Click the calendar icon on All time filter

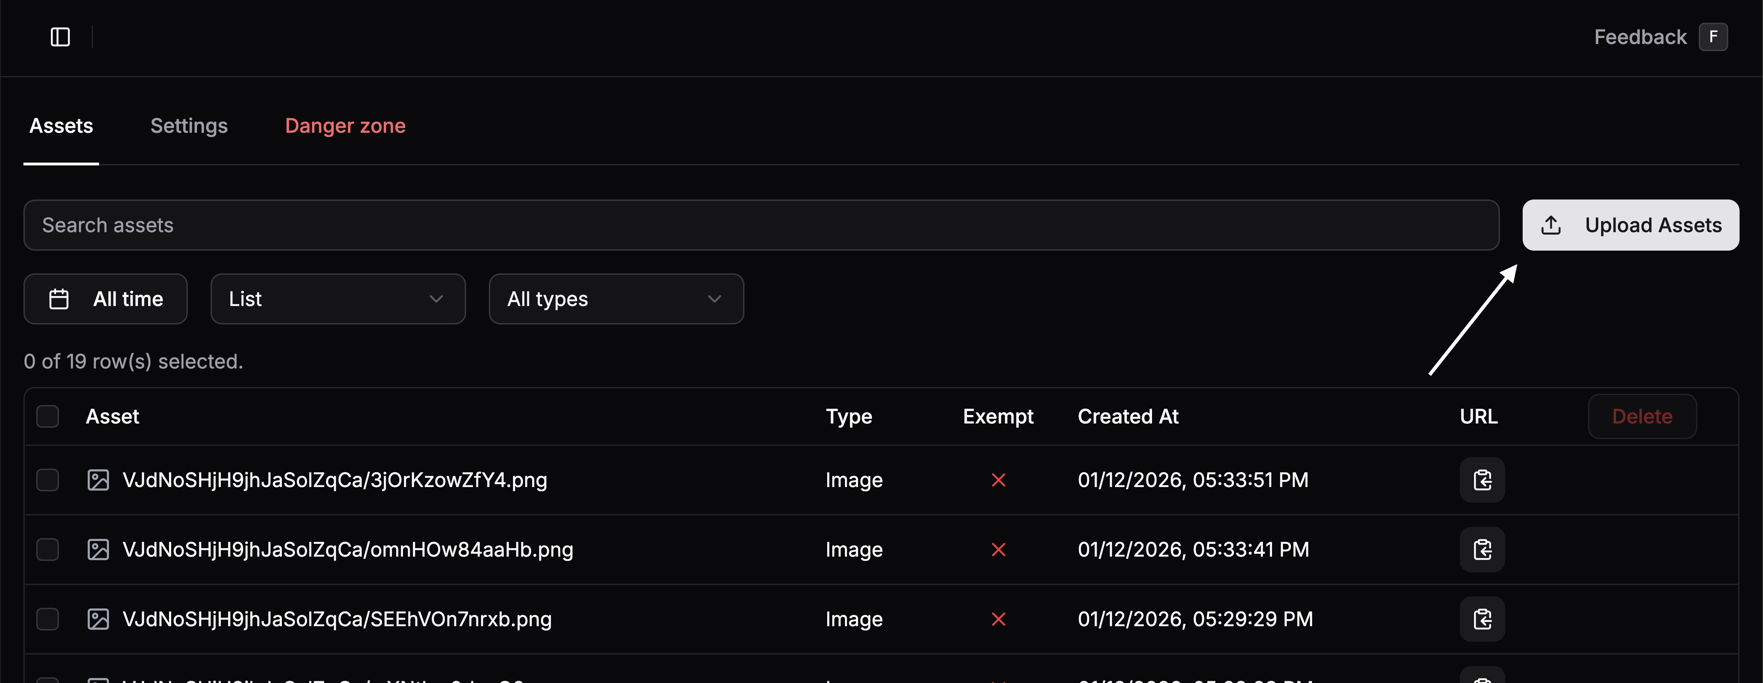coord(59,299)
